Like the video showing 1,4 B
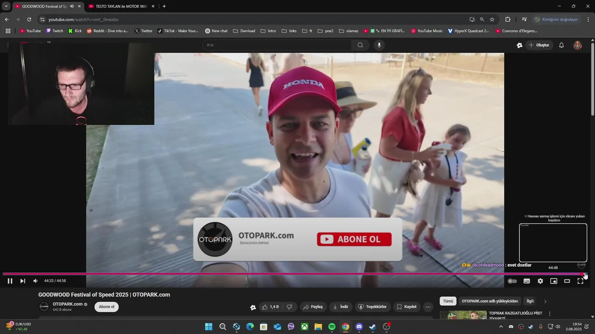595x334 pixels. tap(270, 307)
